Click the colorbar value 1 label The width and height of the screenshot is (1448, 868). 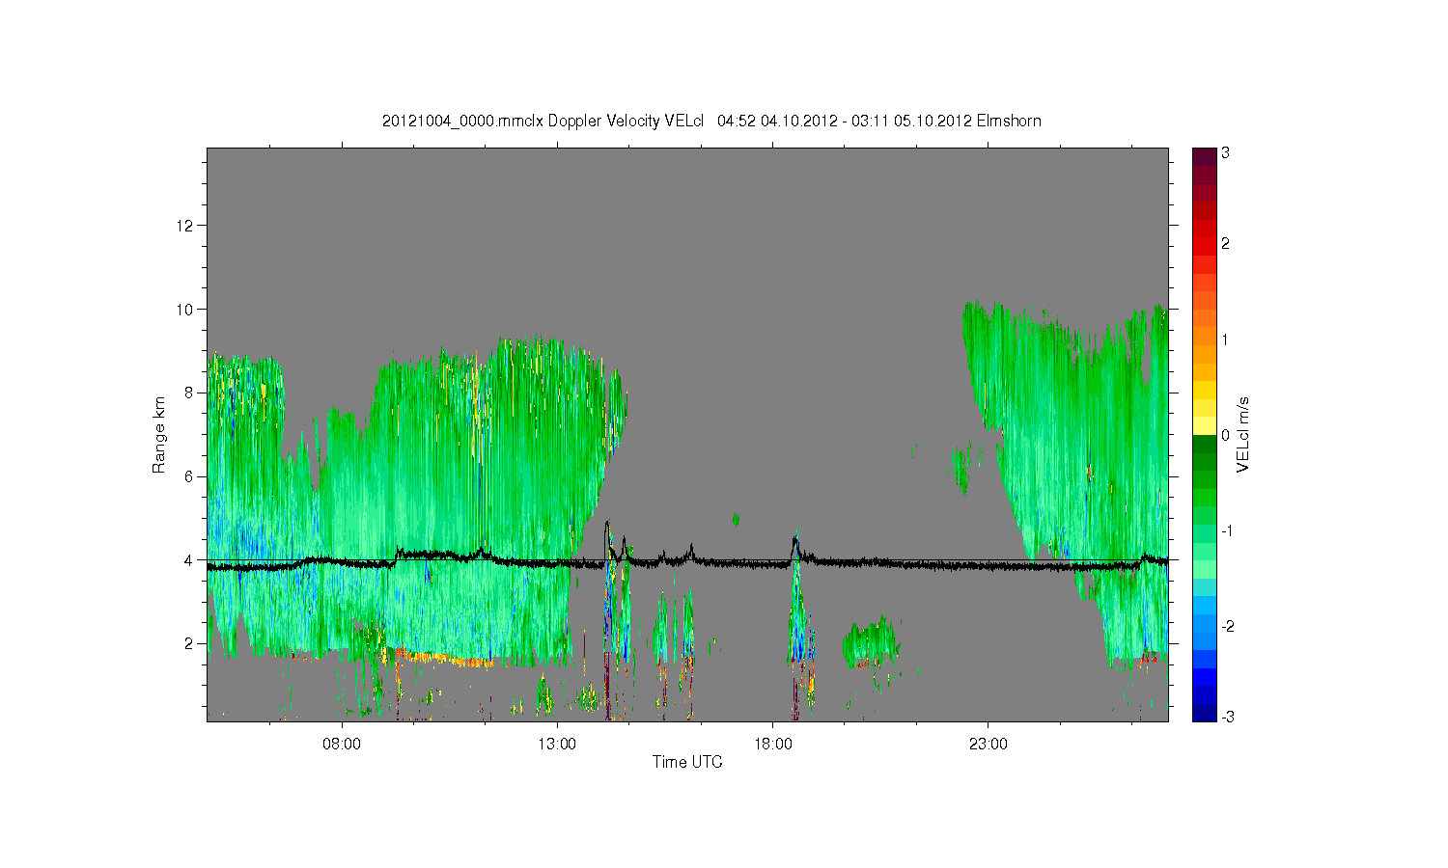click(1225, 339)
